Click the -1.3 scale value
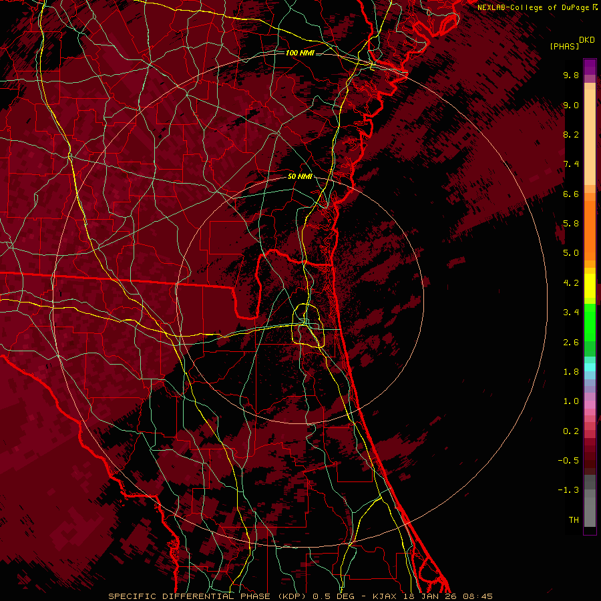 point(568,490)
